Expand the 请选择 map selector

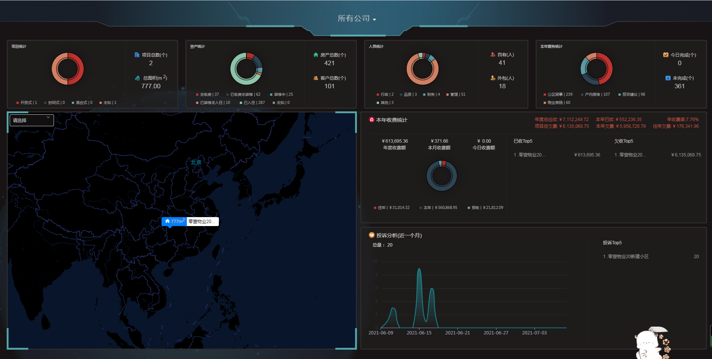click(32, 120)
